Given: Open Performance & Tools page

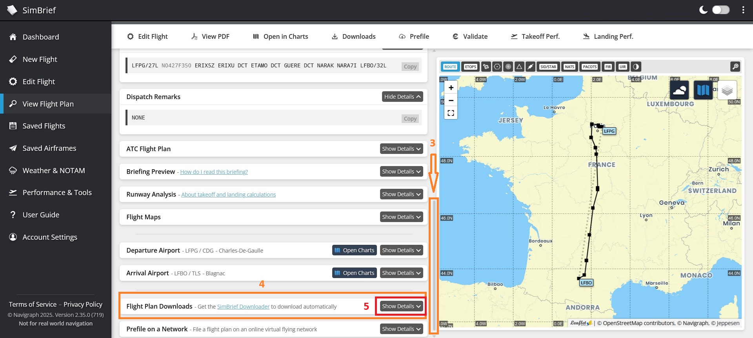Looking at the screenshot, I should [x=56, y=192].
